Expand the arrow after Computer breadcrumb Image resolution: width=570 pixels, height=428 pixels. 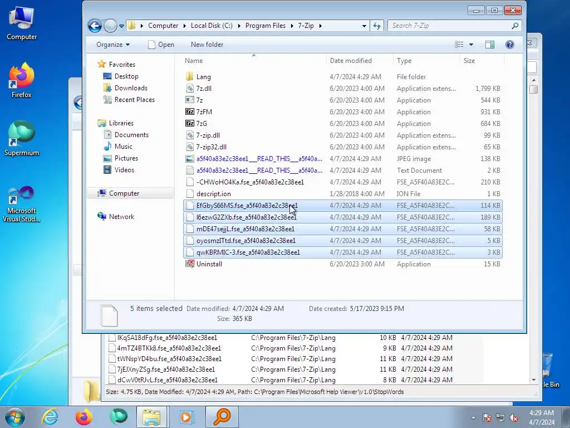184,26
